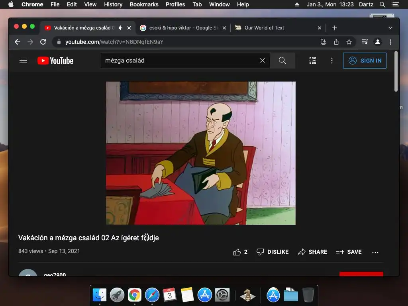
Task: Open the History menu
Action: tap(113, 4)
